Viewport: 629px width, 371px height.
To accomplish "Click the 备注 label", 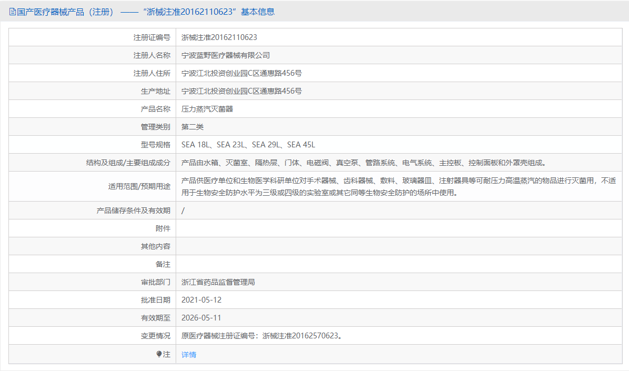I will (163, 264).
